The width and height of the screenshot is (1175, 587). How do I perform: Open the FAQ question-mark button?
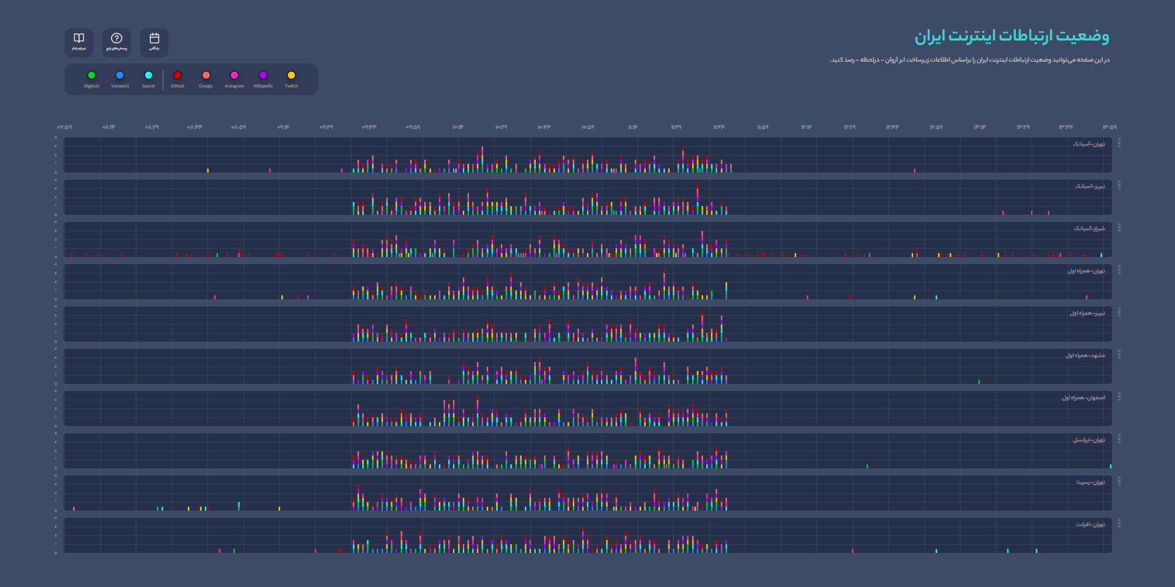116,42
